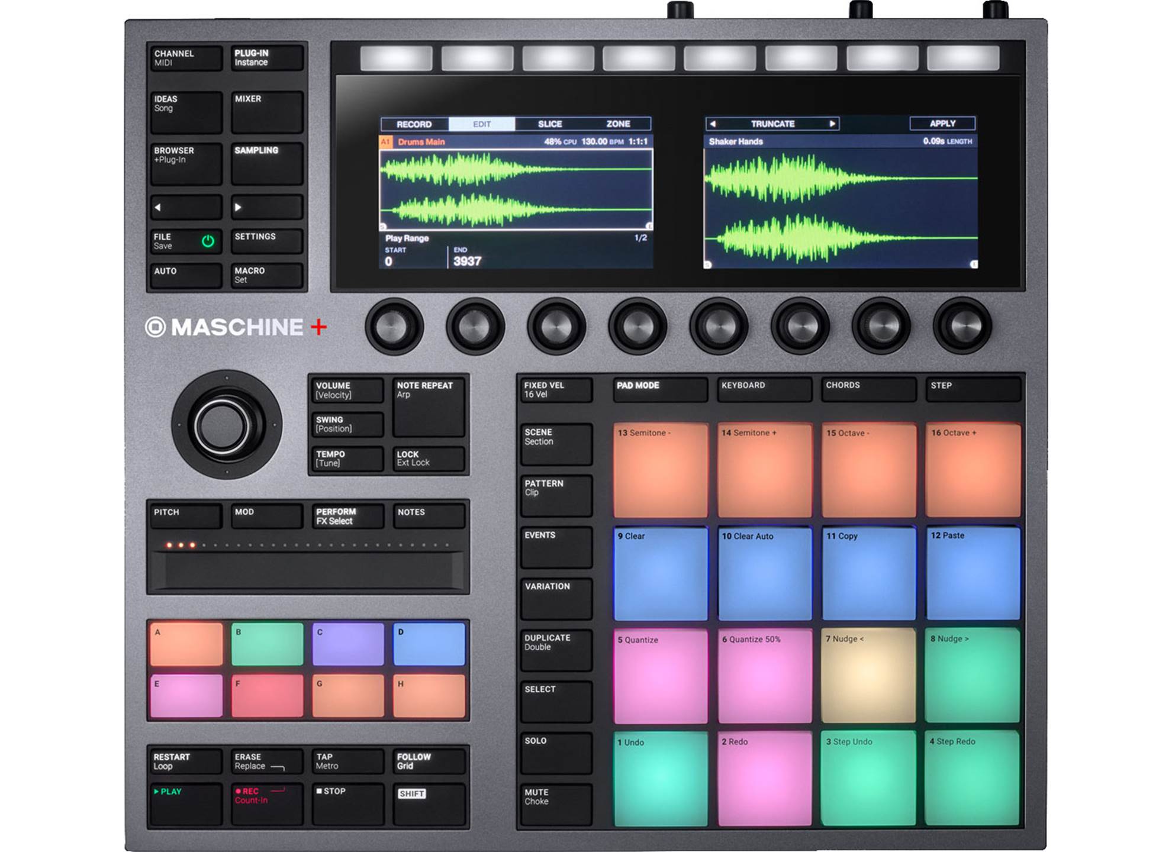
Task: Hit pad 13 Semitone -
Action: [x=661, y=470]
